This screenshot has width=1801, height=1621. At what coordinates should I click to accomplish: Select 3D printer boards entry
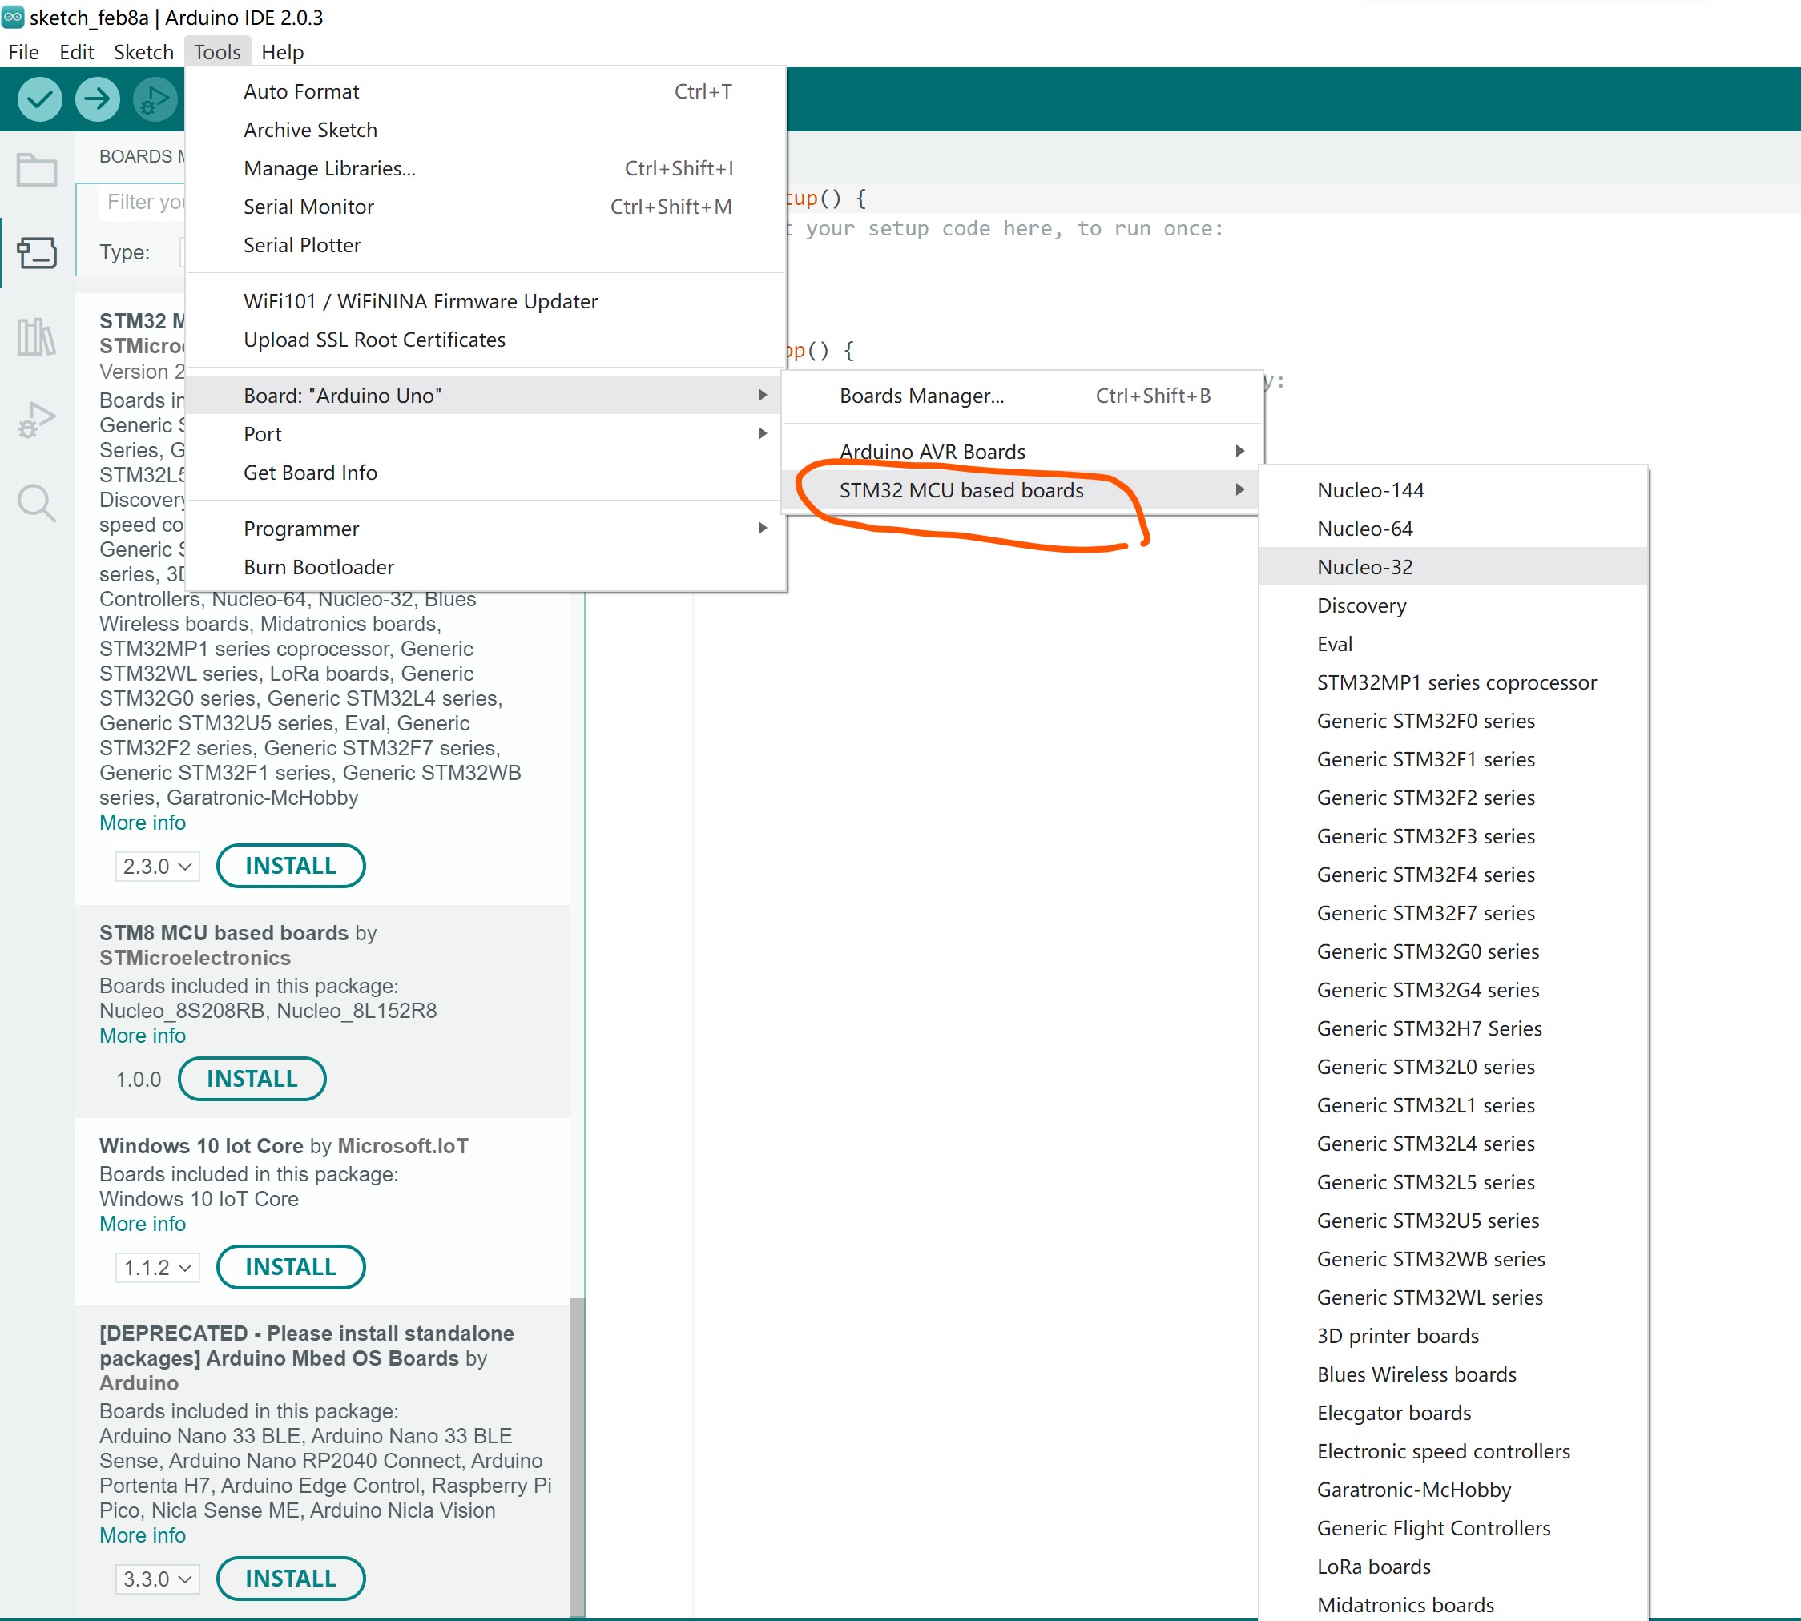[x=1453, y=1336]
